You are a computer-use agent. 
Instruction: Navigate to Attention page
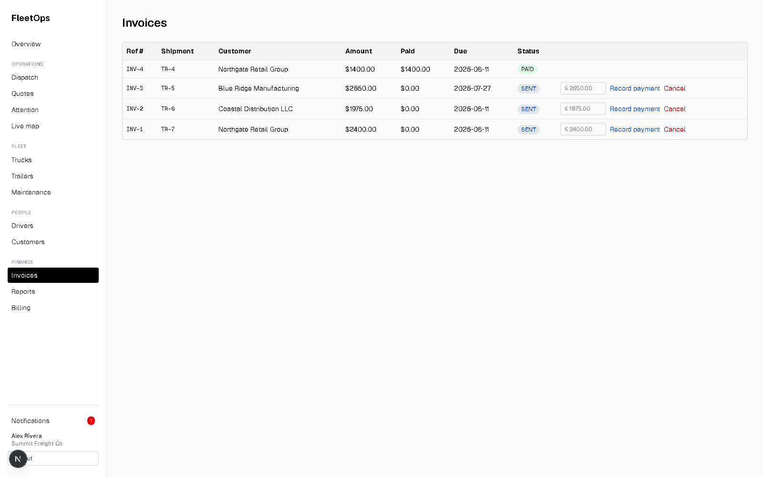(x=53, y=110)
